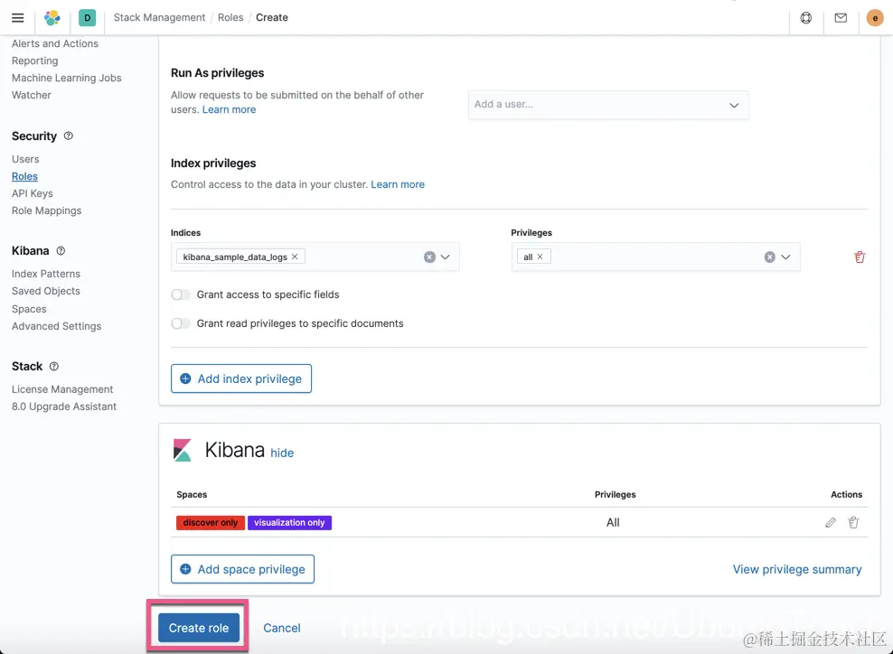Hide the Kibana privileges section

(x=282, y=453)
